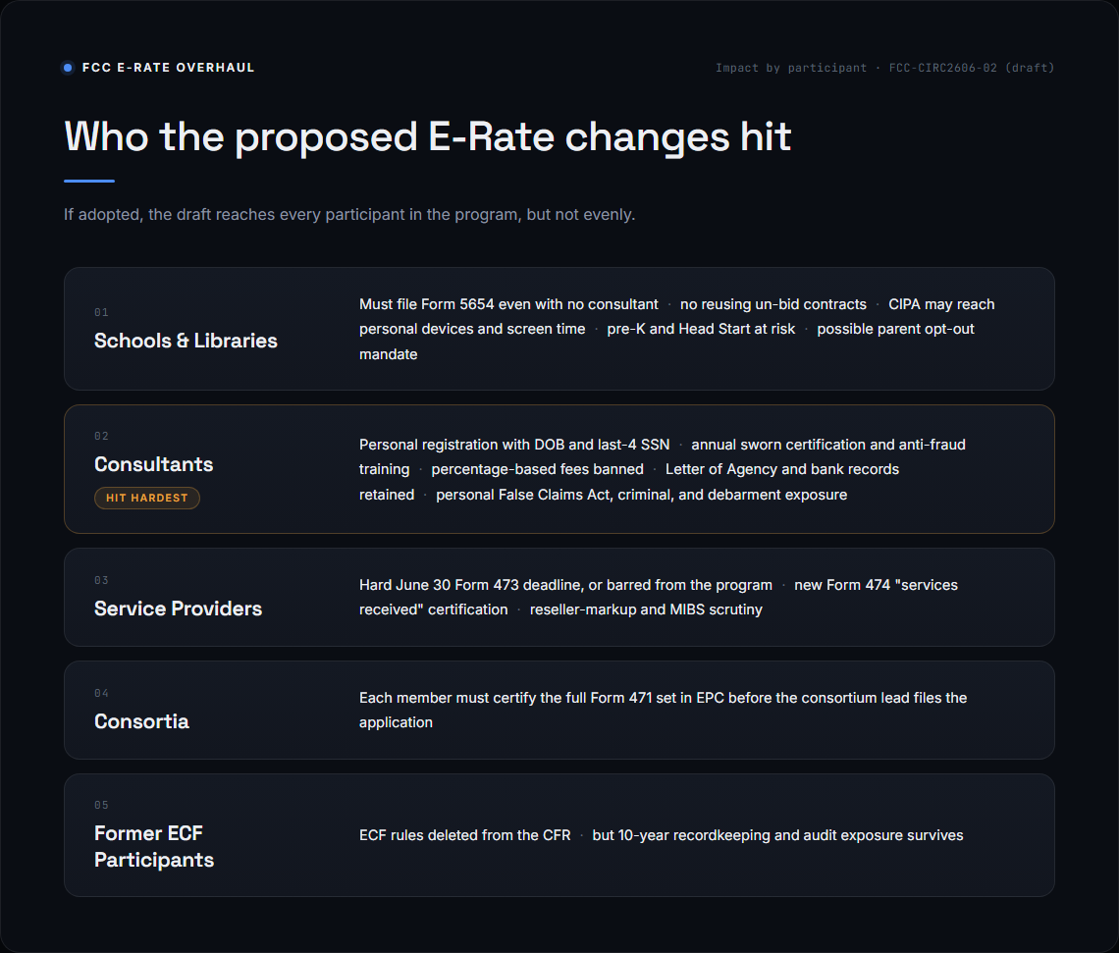Viewport: 1119px width, 953px height.
Task: Click the 'Impact by participant · FCC-CIRC2606-02 (draft)' text
Action: click(885, 68)
